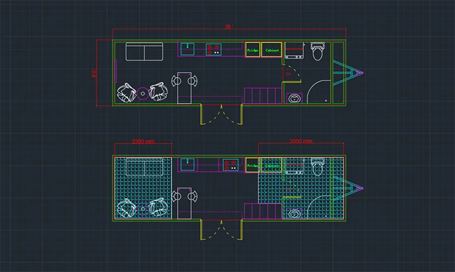Select the right armchair in the lower plan
This screenshot has width=455, height=272.
pos(158,207)
